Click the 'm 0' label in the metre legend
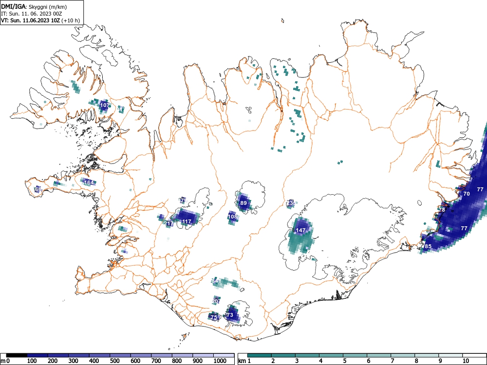 coord(5,361)
